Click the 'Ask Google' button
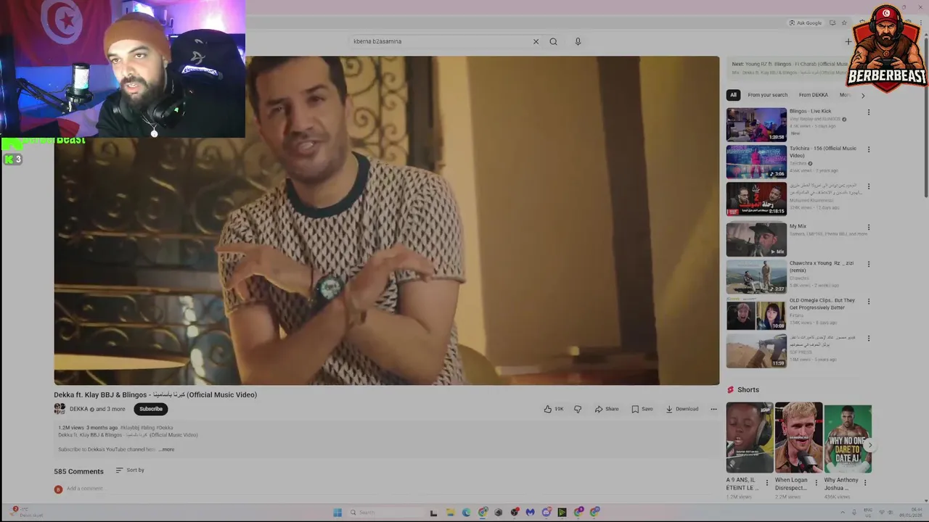This screenshot has height=522, width=929. pyautogui.click(x=806, y=22)
